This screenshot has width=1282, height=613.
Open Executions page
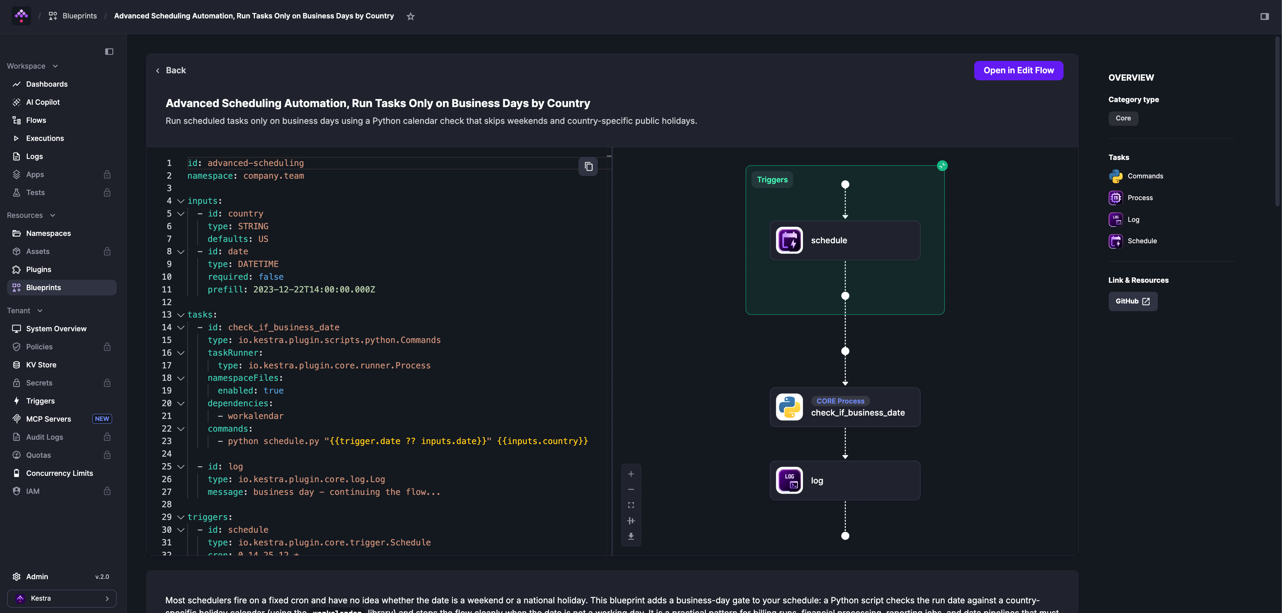[x=62, y=138]
